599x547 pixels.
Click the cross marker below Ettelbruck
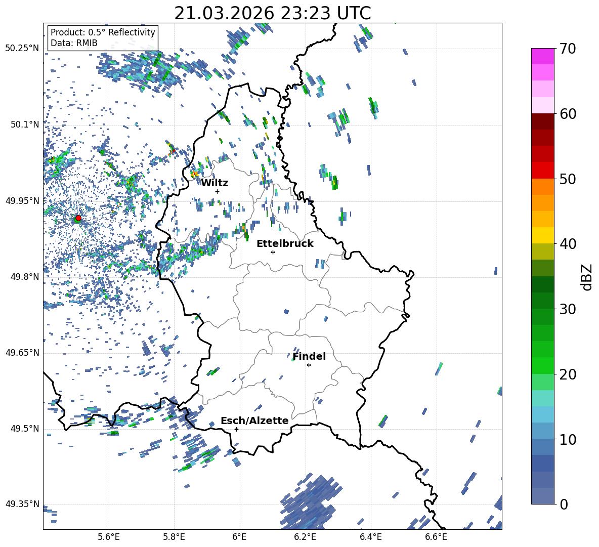point(273,252)
